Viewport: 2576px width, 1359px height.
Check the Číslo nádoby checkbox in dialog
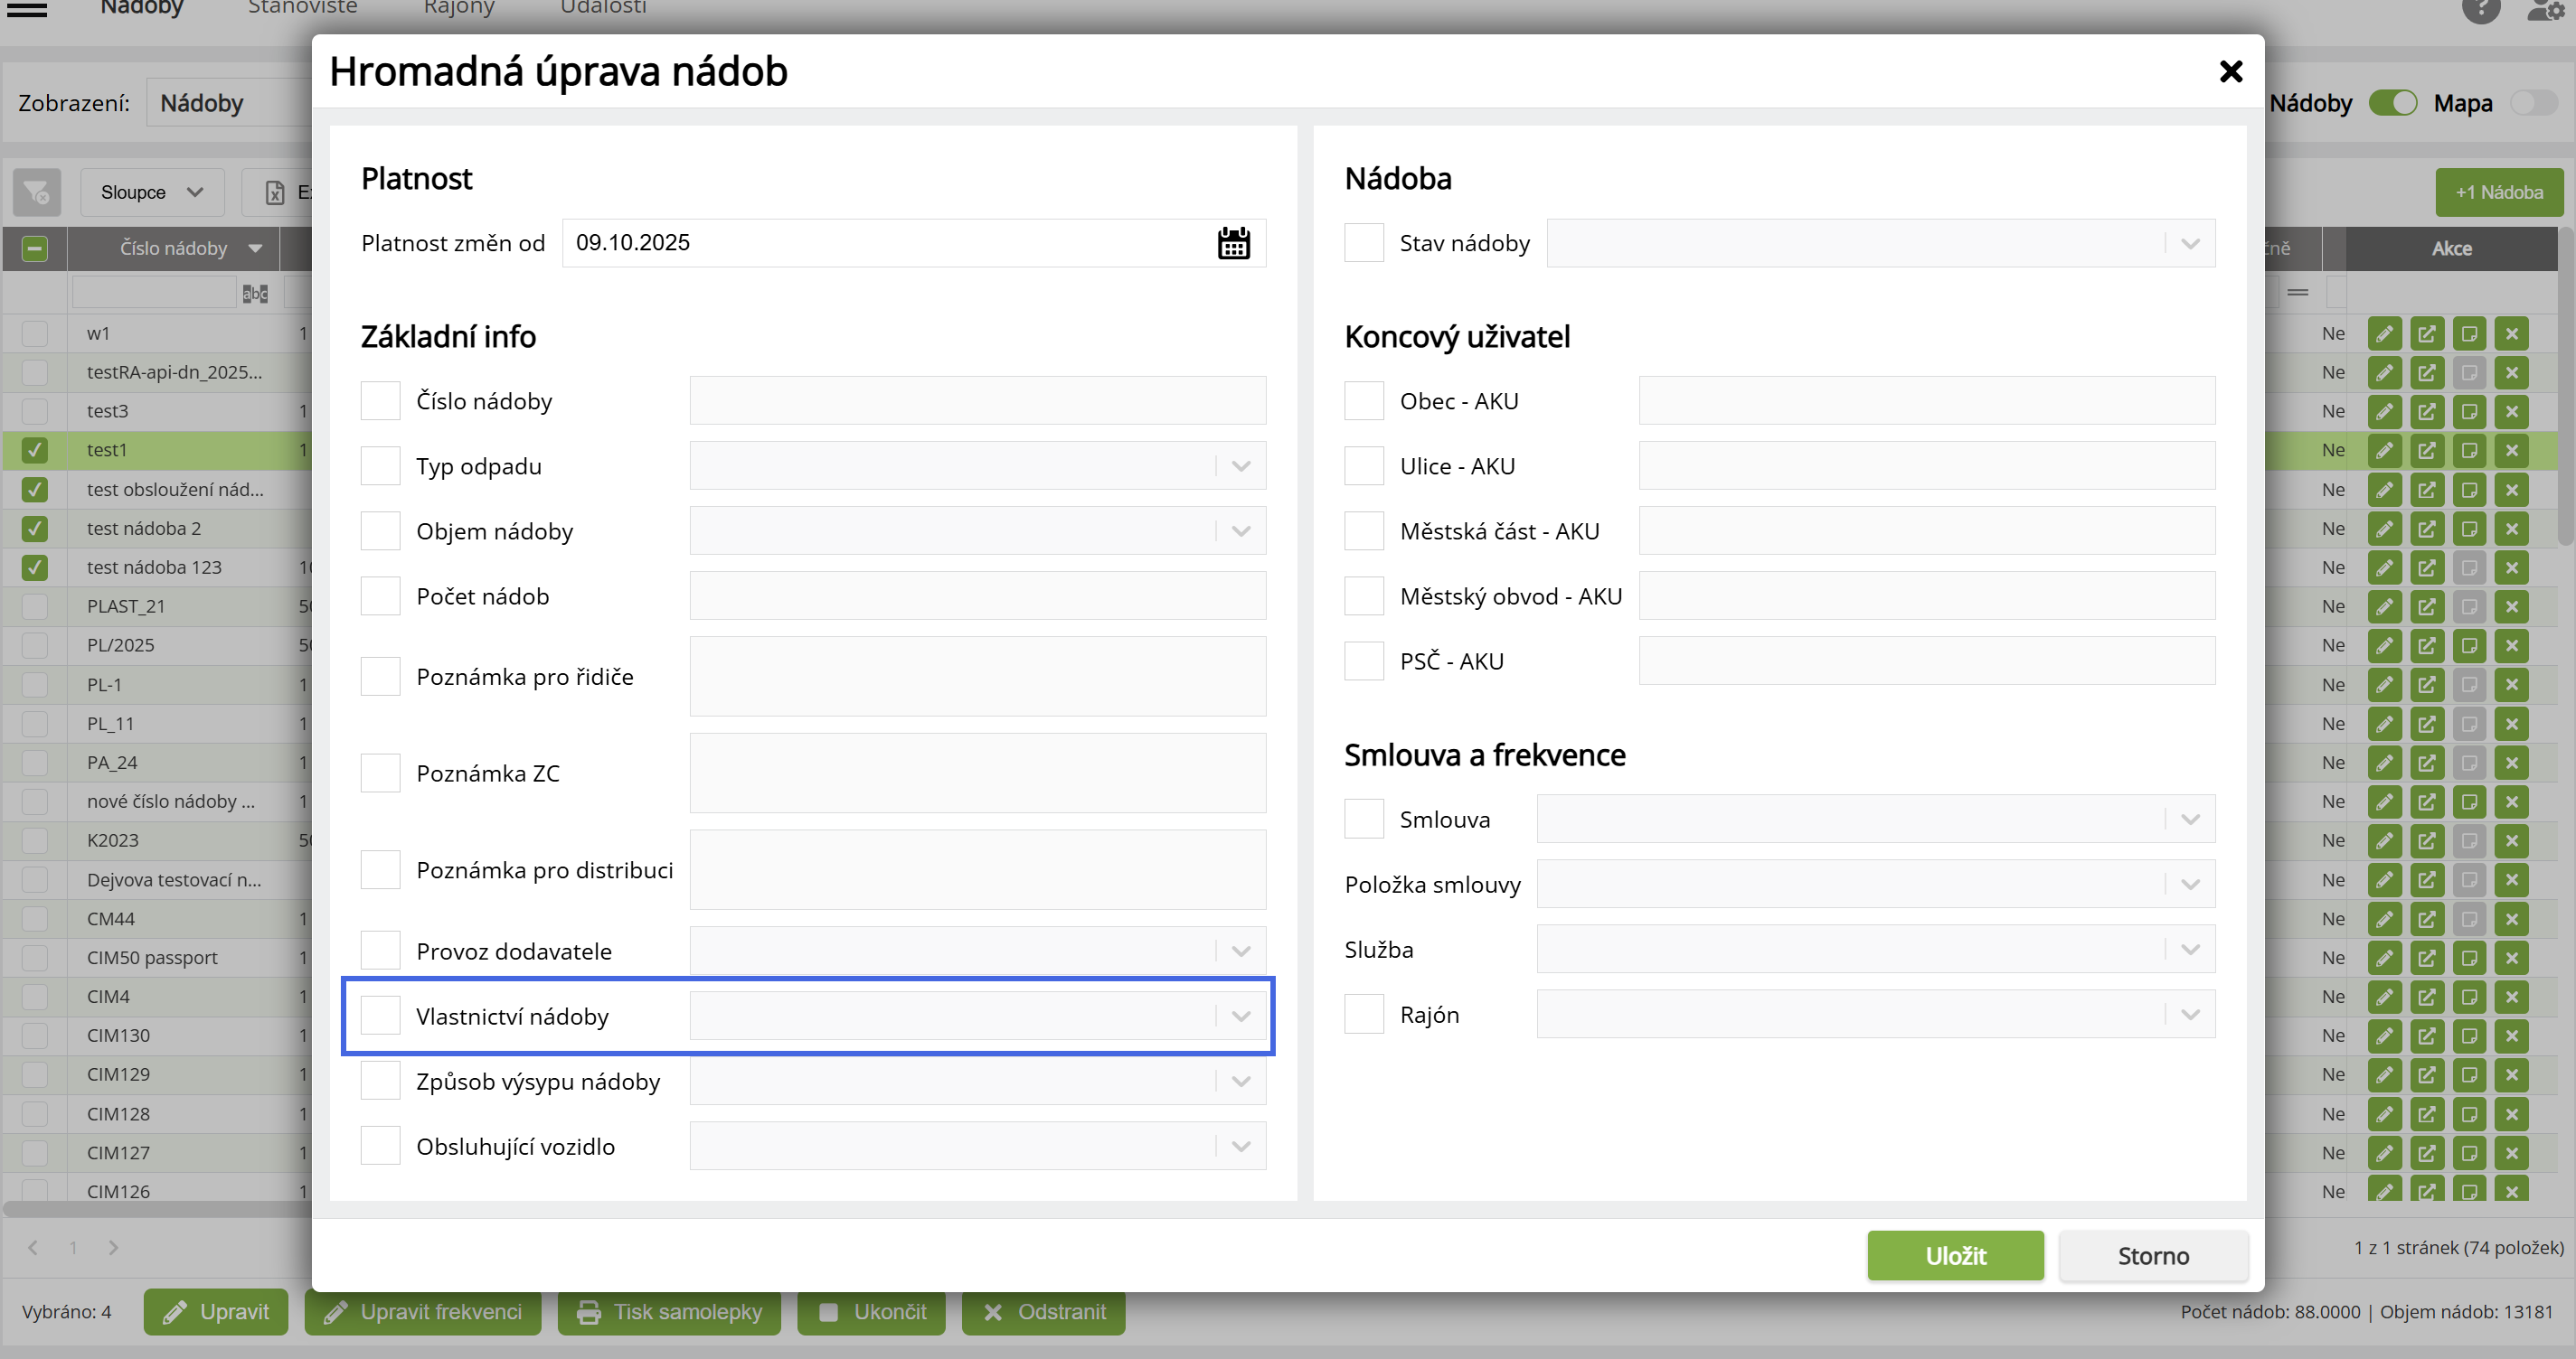[380, 400]
